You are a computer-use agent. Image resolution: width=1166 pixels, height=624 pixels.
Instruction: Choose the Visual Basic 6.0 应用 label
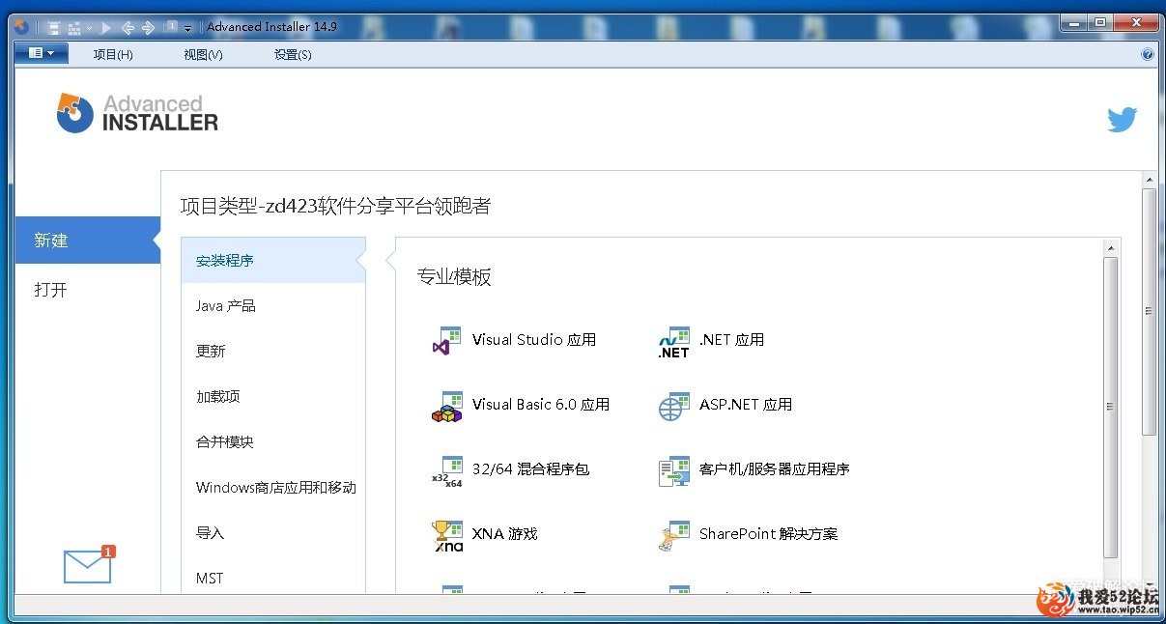pos(541,405)
